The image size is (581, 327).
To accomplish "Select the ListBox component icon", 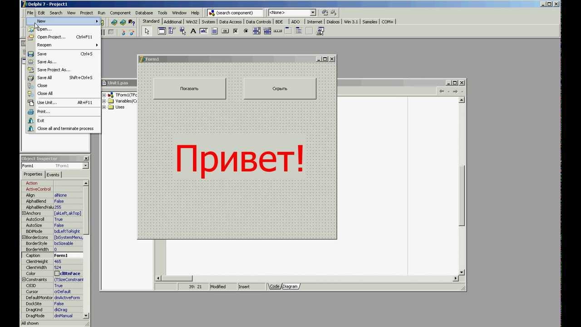I will pyautogui.click(x=256, y=31).
